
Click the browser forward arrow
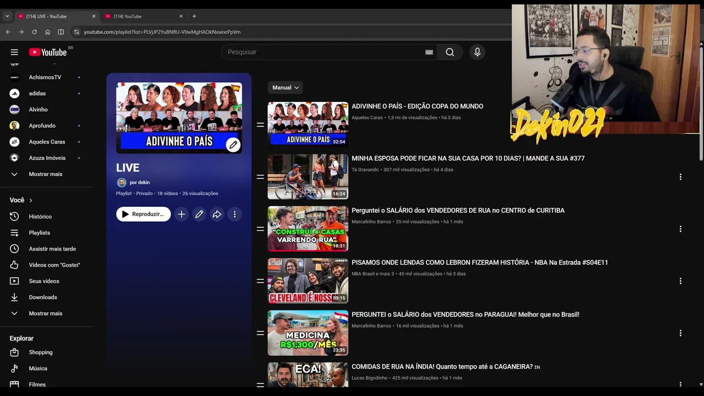(21, 32)
